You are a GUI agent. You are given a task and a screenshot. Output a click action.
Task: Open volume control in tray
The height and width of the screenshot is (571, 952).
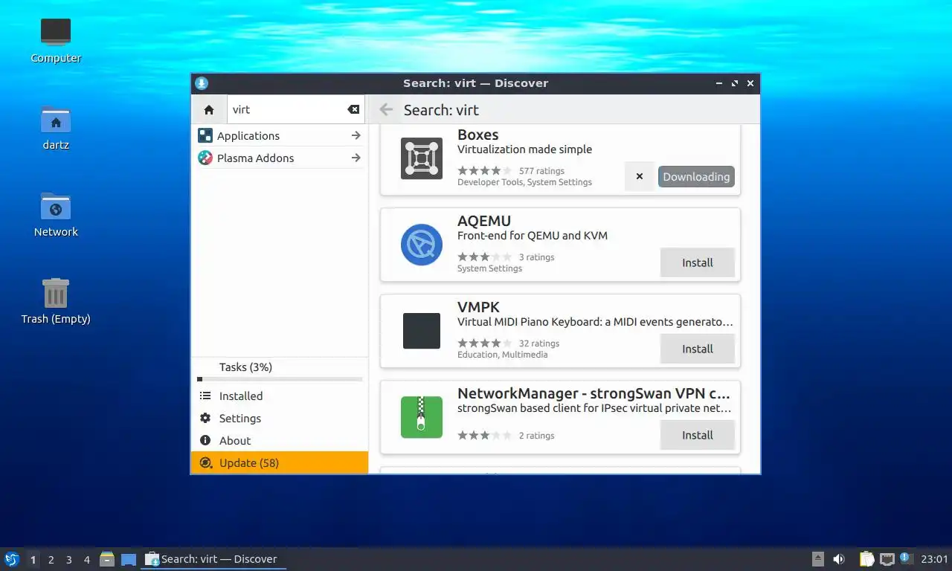click(839, 559)
